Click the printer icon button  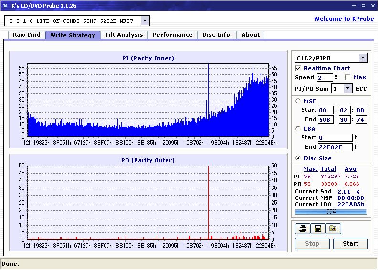pos(302,229)
